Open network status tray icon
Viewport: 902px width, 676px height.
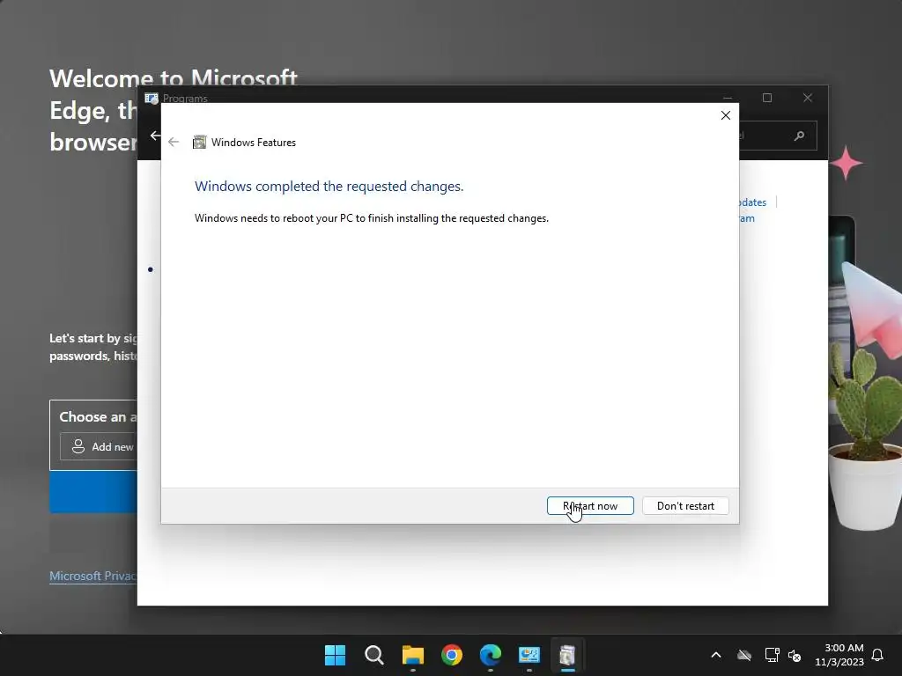[x=772, y=655]
